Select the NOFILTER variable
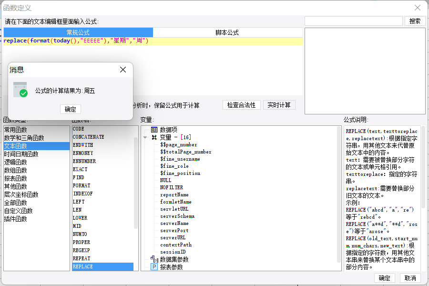This screenshot has width=429, height=286. (x=172, y=187)
